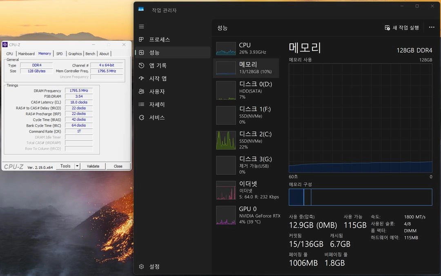This screenshot has height=276, width=441.
Task: Expand the Tools dropdown arrow in CPU-Z
Action: (x=77, y=166)
